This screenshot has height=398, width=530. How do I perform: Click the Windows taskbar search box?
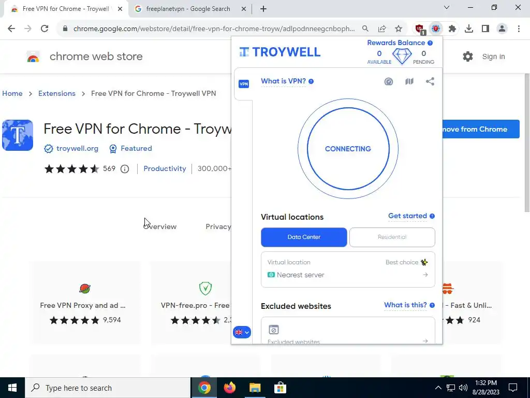[108, 388]
